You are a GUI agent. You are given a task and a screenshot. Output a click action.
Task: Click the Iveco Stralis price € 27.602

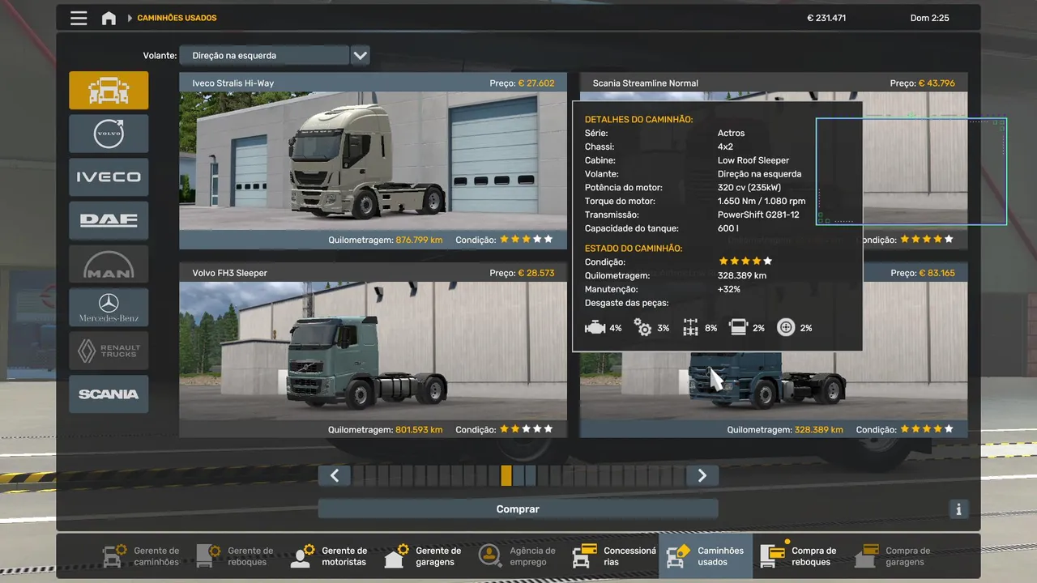pos(536,83)
